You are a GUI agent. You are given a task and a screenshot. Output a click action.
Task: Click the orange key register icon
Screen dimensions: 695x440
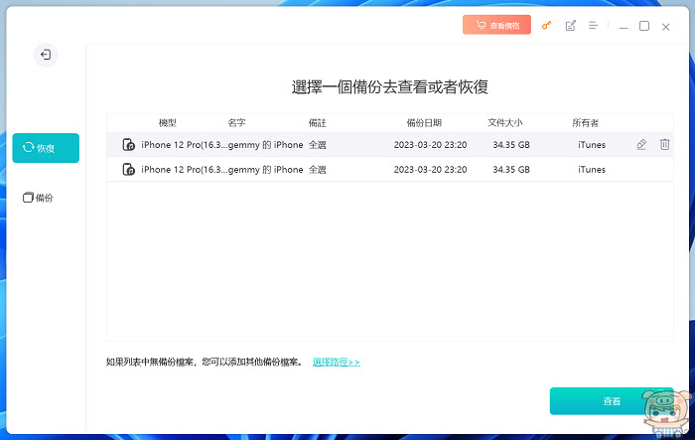(546, 25)
